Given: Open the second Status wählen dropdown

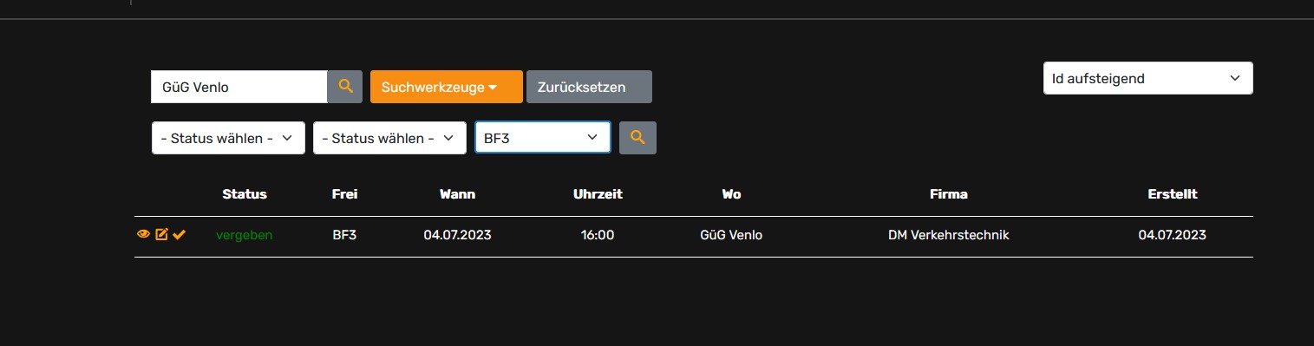Looking at the screenshot, I should point(389,138).
